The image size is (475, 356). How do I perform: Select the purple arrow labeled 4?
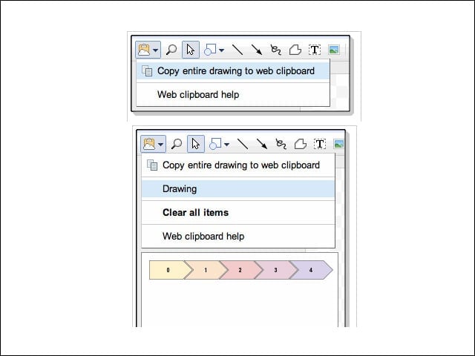311,270
